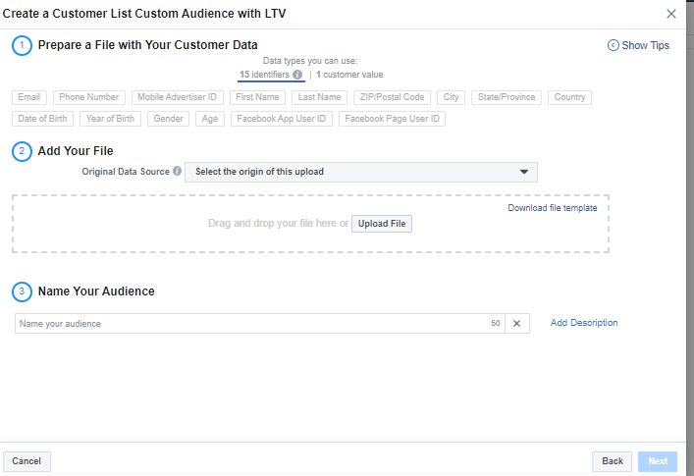Open the Download file template link
Image resolution: width=694 pixels, height=476 pixels.
click(x=552, y=208)
